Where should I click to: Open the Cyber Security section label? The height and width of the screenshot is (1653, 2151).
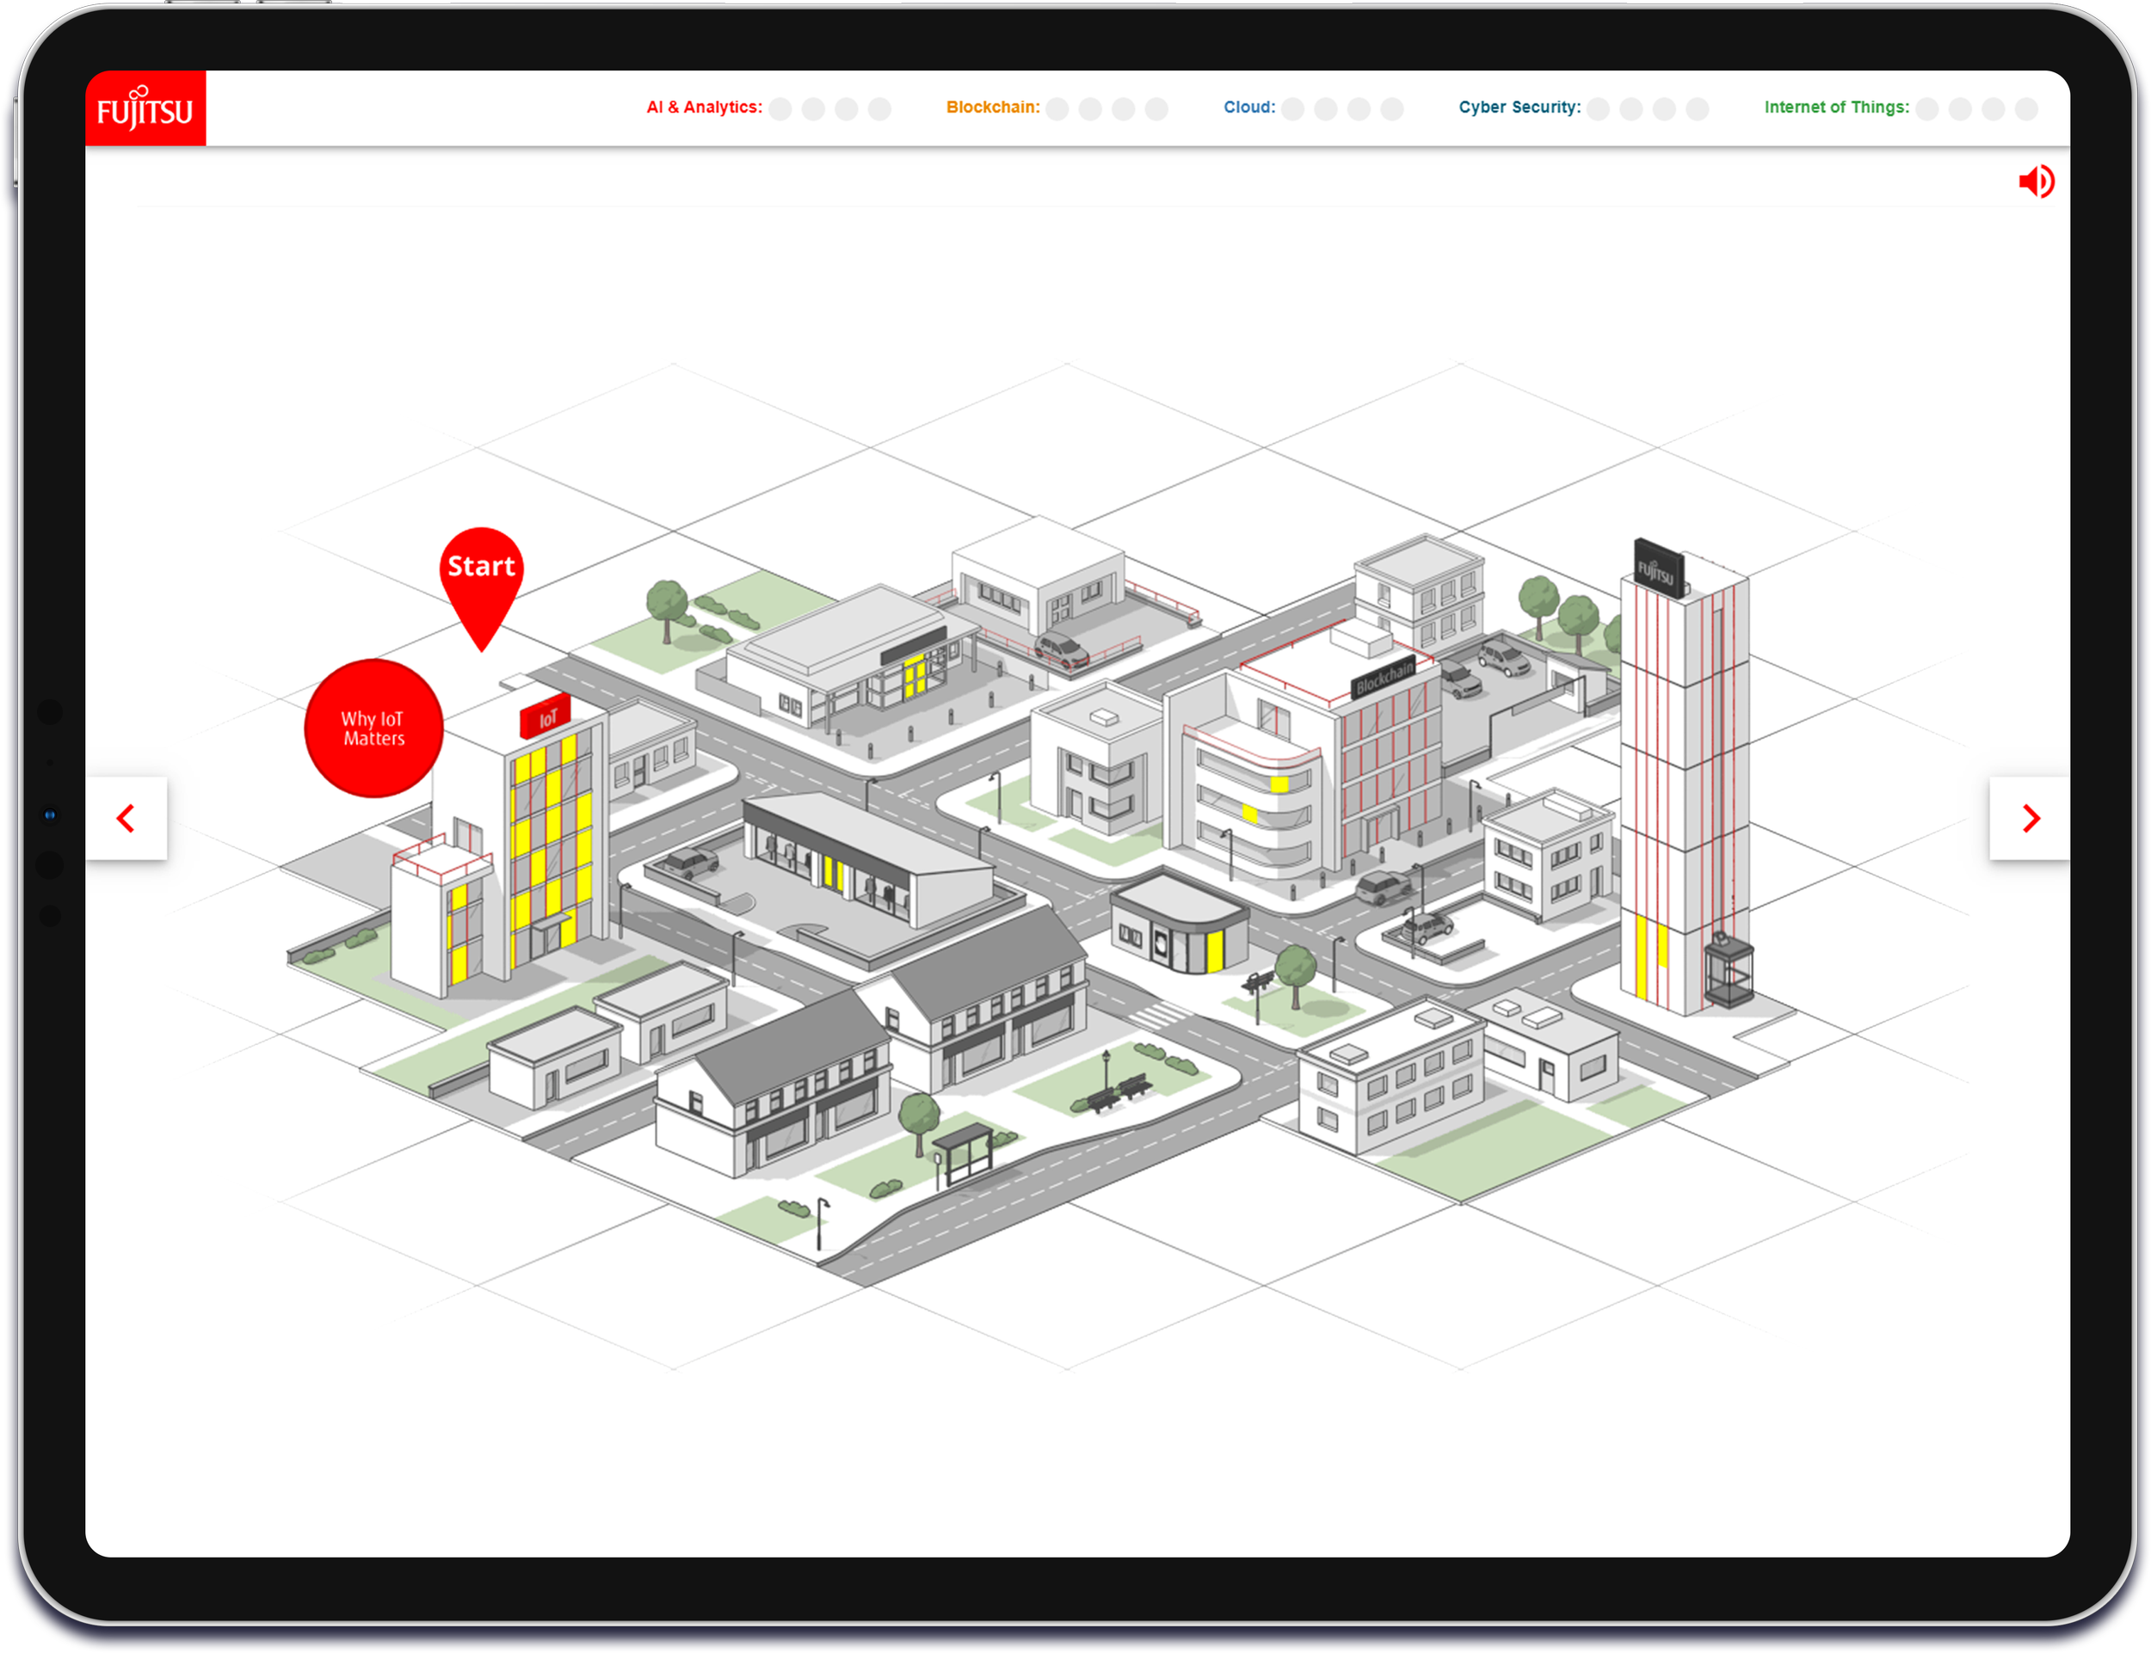[1519, 108]
